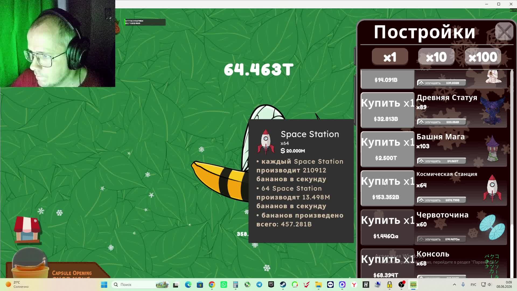The width and height of the screenshot is (517, 291).
Task: Click the donation goal bar 25/1000 RUB
Action: [x=145, y=22]
